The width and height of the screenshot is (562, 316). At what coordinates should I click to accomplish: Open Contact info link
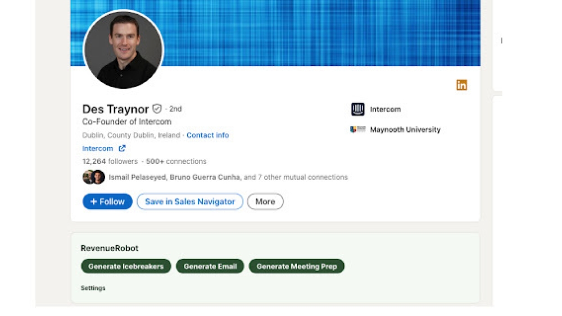click(x=207, y=135)
